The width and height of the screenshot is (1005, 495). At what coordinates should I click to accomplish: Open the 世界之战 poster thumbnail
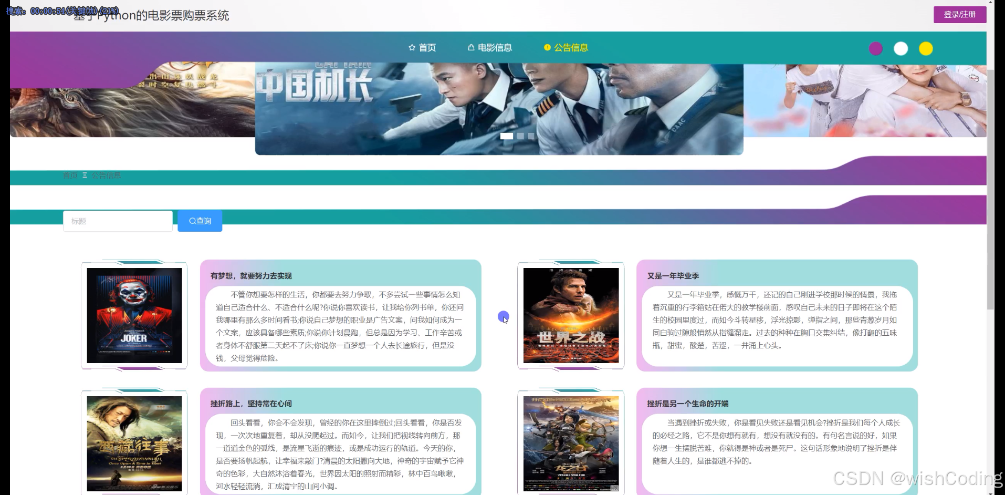tap(571, 315)
